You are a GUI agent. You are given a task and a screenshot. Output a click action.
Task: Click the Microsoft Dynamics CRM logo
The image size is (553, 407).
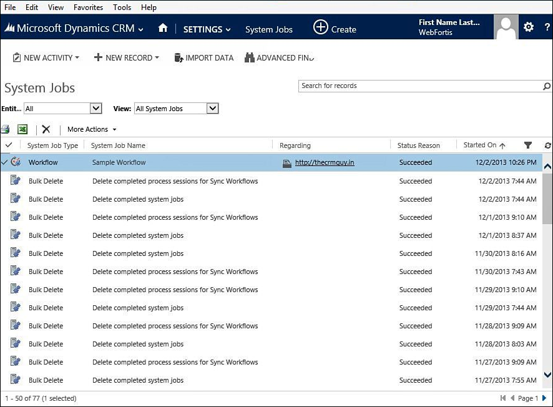9,27
